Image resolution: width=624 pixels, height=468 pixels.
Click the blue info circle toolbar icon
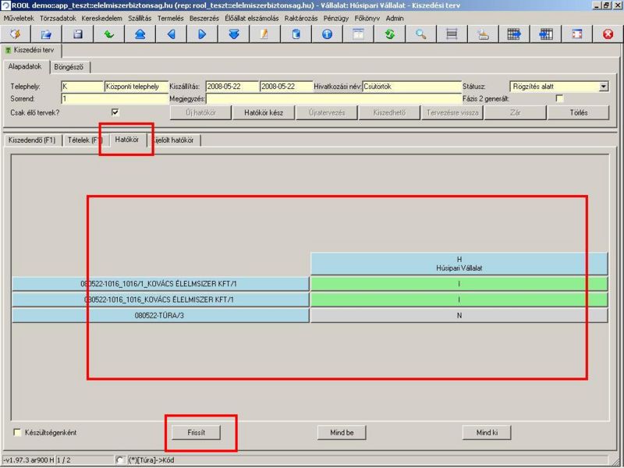327,34
